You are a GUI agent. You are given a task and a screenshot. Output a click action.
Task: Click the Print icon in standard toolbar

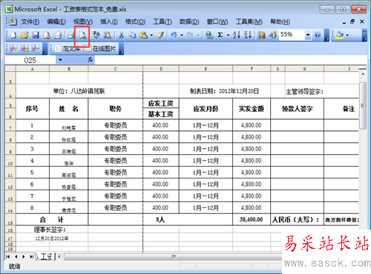click(71, 36)
